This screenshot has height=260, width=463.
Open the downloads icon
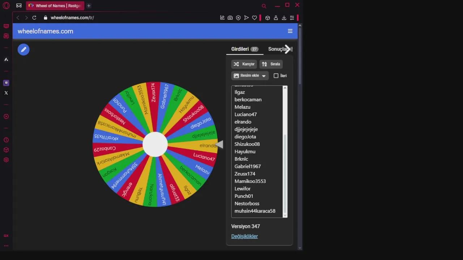pos(284,18)
